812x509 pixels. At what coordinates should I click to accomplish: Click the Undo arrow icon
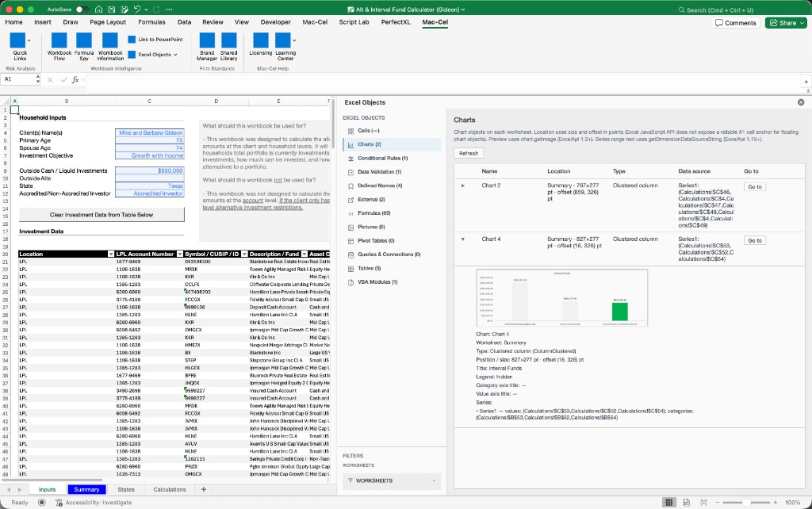pyautogui.click(x=136, y=10)
